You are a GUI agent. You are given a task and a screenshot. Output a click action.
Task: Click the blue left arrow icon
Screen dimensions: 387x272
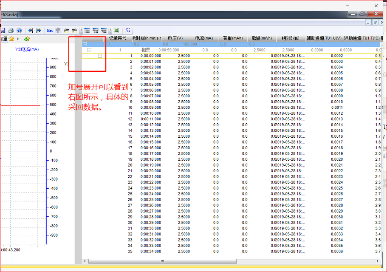31,30
